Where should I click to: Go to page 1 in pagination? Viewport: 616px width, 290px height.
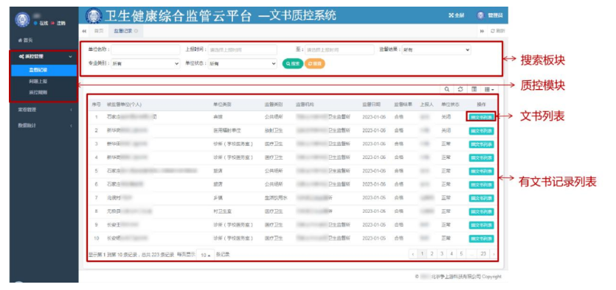[422, 254]
